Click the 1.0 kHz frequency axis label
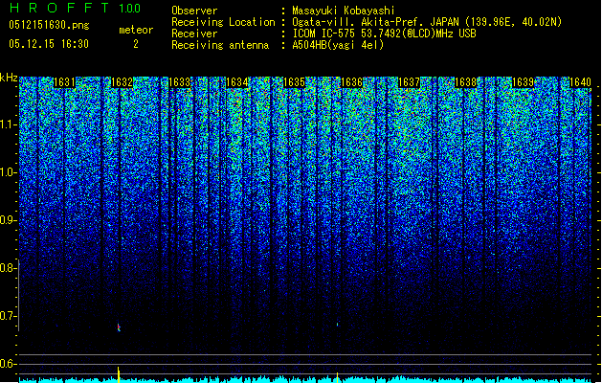This screenshot has height=383, width=602. (8, 172)
